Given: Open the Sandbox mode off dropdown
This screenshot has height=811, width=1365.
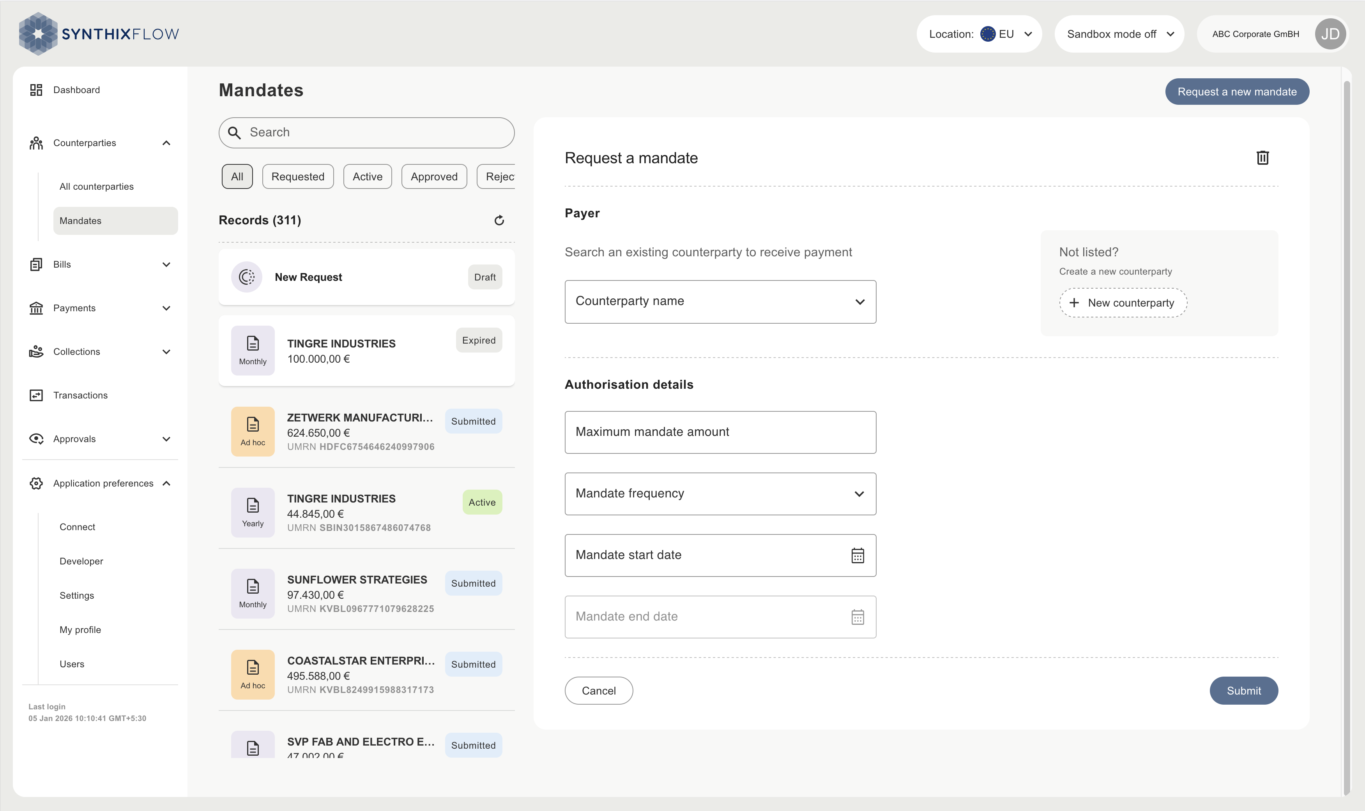Looking at the screenshot, I should point(1119,34).
